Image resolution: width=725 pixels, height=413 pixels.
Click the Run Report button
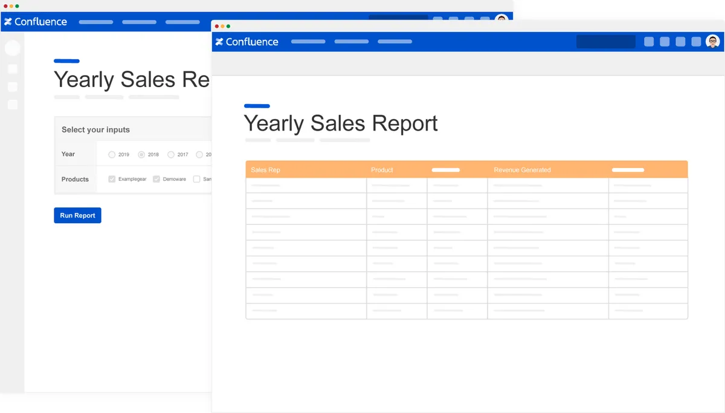(x=77, y=215)
